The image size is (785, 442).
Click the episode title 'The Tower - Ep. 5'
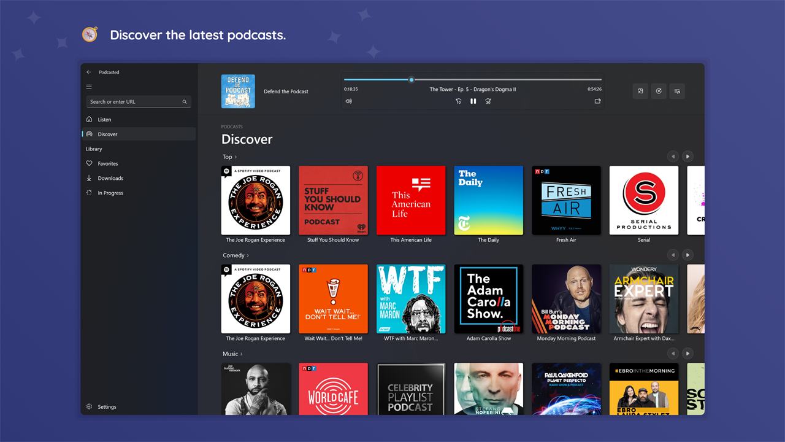tap(473, 90)
